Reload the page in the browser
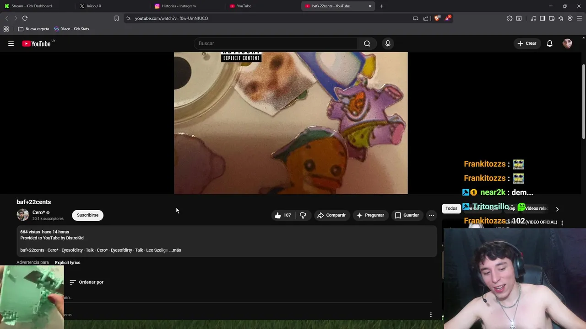This screenshot has width=586, height=329. 25,18
